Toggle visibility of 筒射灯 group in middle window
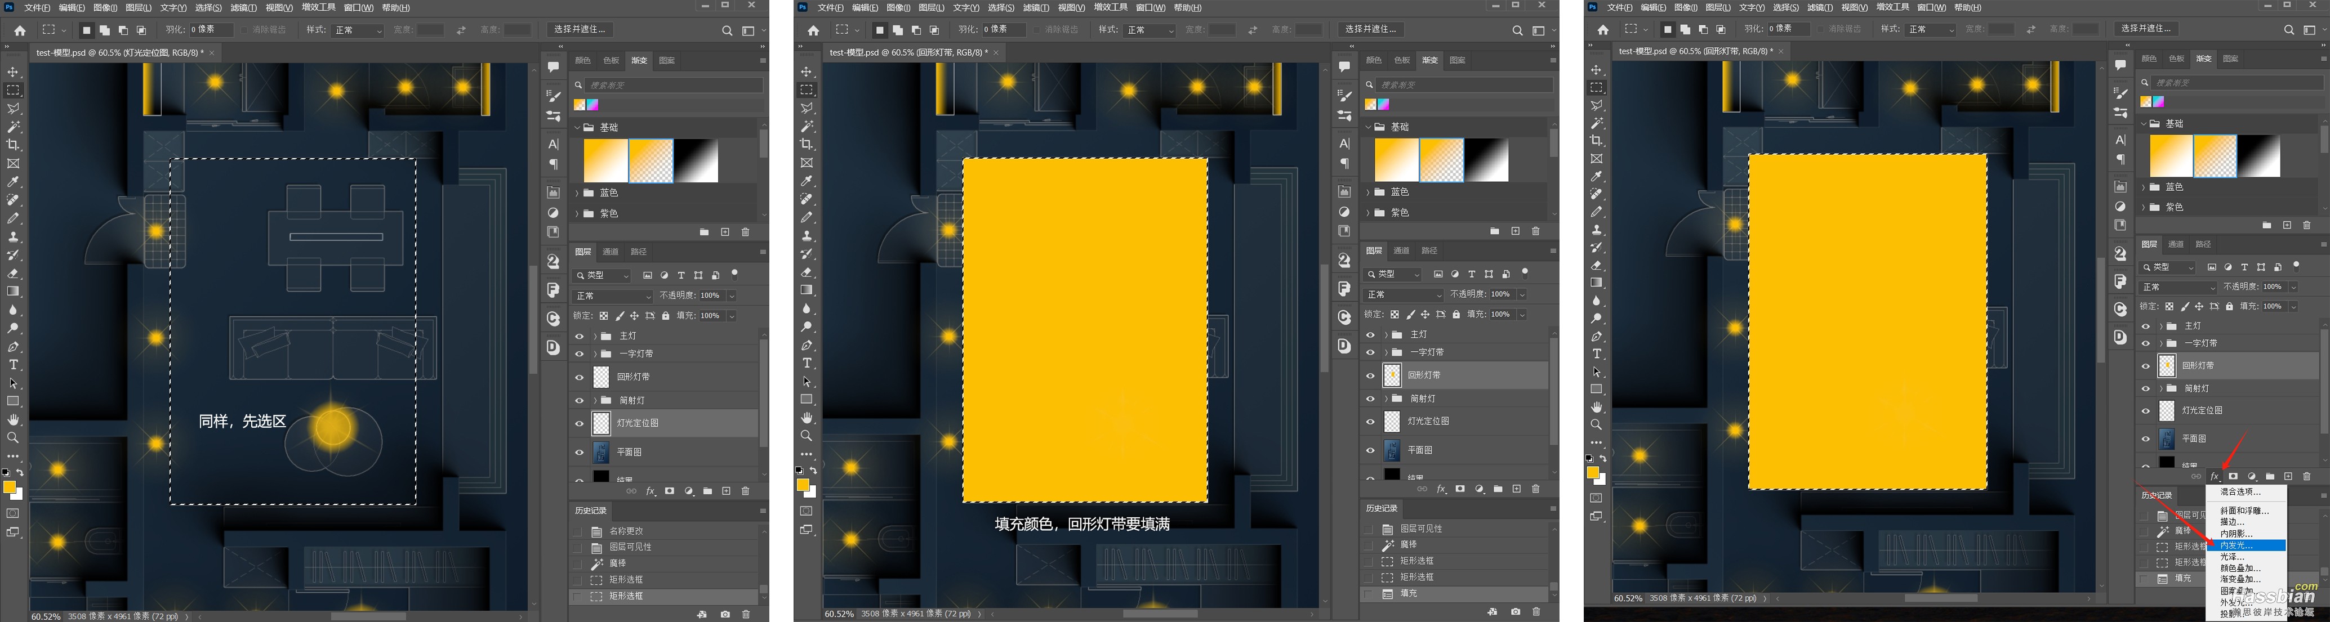The width and height of the screenshot is (2330, 622). [1370, 398]
